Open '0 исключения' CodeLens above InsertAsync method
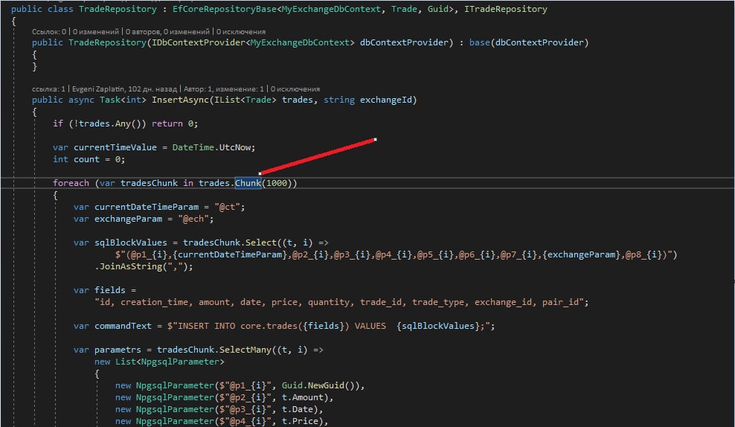735x427 pixels. 295,89
